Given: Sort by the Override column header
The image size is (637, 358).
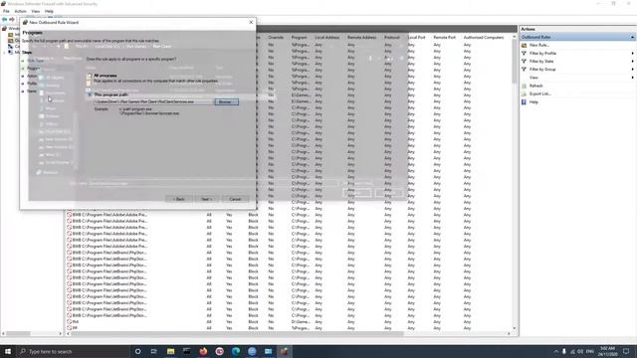Looking at the screenshot, I should (276, 38).
